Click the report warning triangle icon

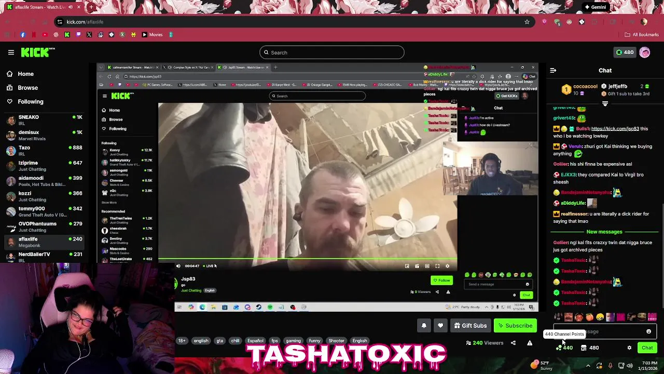click(x=530, y=343)
